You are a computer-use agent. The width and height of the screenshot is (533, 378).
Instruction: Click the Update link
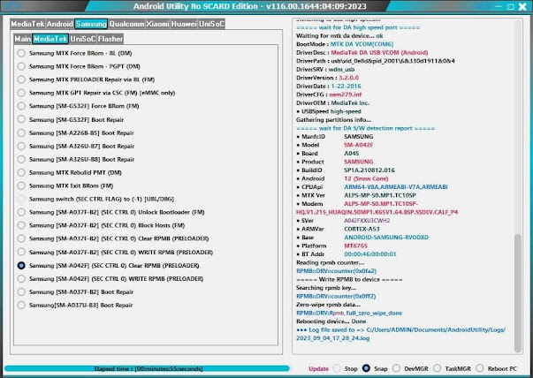point(318,369)
